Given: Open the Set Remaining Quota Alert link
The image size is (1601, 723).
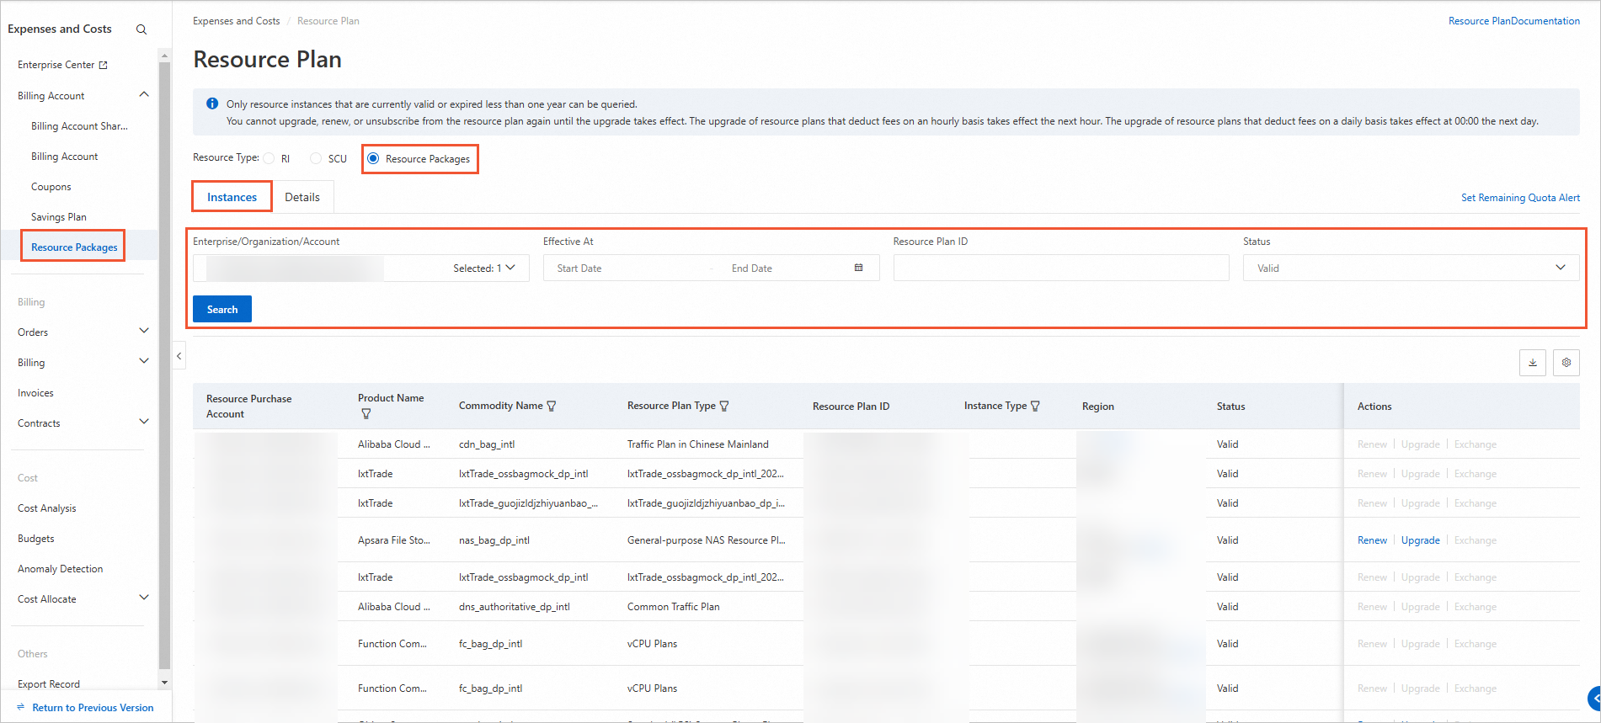Looking at the screenshot, I should pyautogui.click(x=1520, y=198).
